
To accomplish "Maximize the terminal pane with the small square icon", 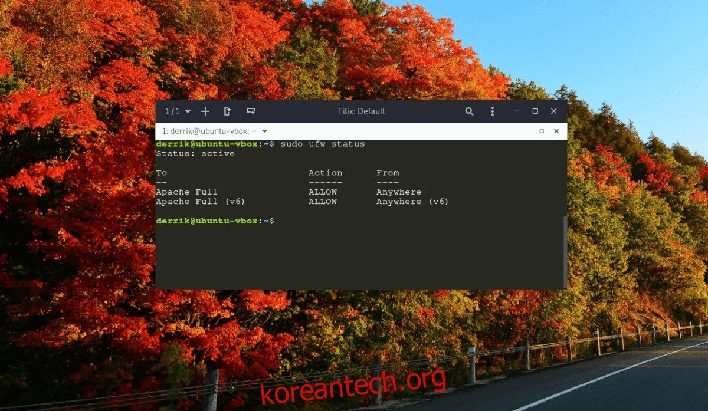I will (542, 131).
